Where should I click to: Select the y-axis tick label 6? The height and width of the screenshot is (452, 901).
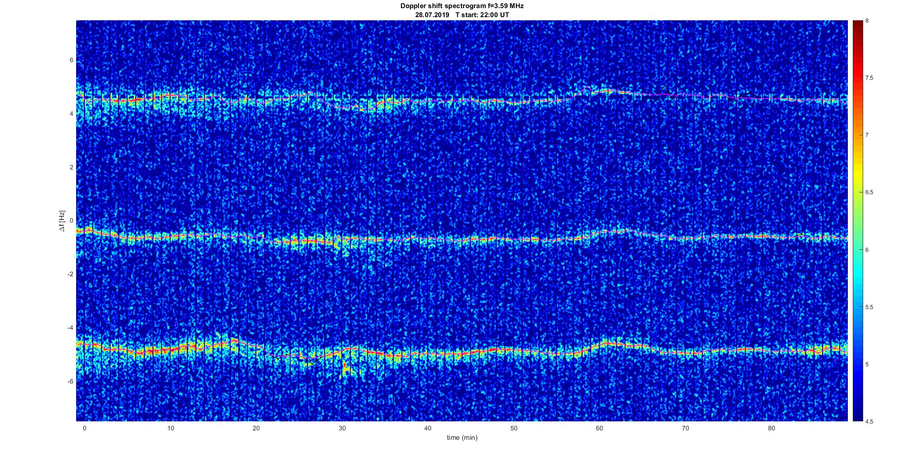(71, 60)
